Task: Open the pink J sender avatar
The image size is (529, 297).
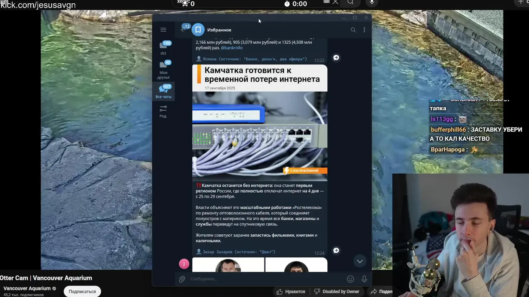Action: (184, 264)
